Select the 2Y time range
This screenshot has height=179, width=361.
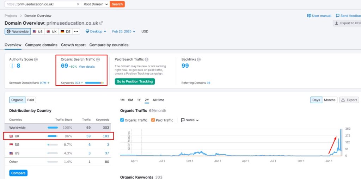click(x=147, y=100)
